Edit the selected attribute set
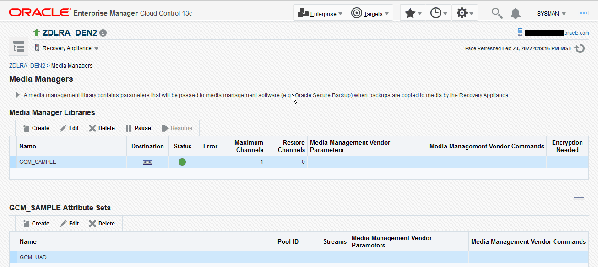The height and width of the screenshot is (267, 598). coord(69,224)
